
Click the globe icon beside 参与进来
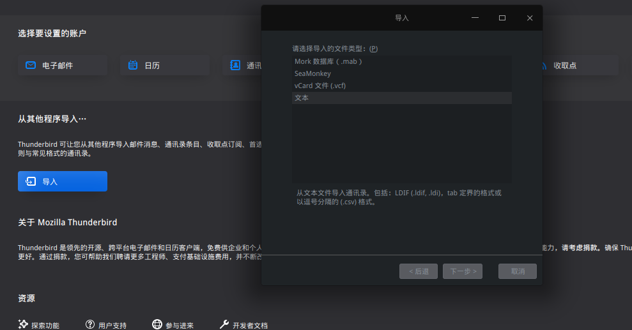pos(157,324)
